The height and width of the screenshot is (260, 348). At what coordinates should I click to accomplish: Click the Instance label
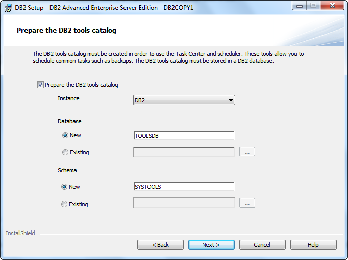68,98
